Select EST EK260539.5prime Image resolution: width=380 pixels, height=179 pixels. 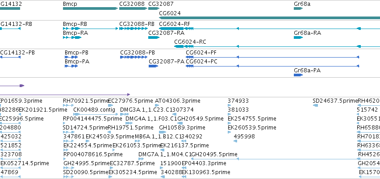coord(252,128)
